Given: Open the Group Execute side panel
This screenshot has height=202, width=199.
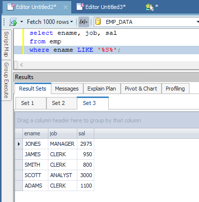Looking at the screenshot, I should click(6, 80).
